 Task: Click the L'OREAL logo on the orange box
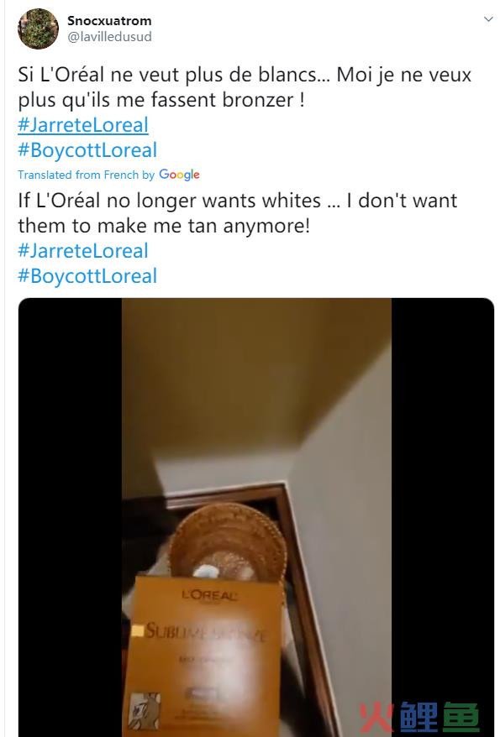209,595
